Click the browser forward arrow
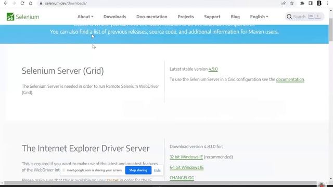Image resolution: width=333 pixels, height=187 pixels. [x=14, y=3]
